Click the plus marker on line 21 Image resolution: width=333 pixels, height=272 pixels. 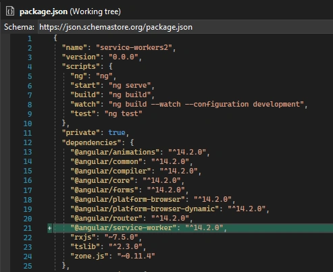click(x=49, y=228)
